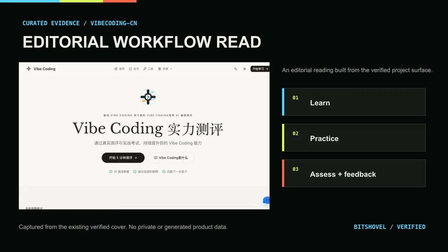Open the 证书 nav item
This screenshot has height=252, width=448.
(134, 69)
